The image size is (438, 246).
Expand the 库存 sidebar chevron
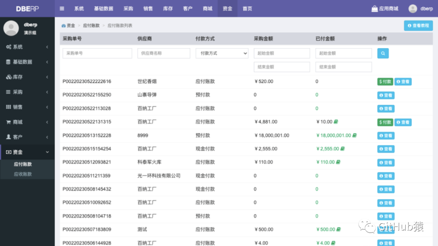pos(47,77)
